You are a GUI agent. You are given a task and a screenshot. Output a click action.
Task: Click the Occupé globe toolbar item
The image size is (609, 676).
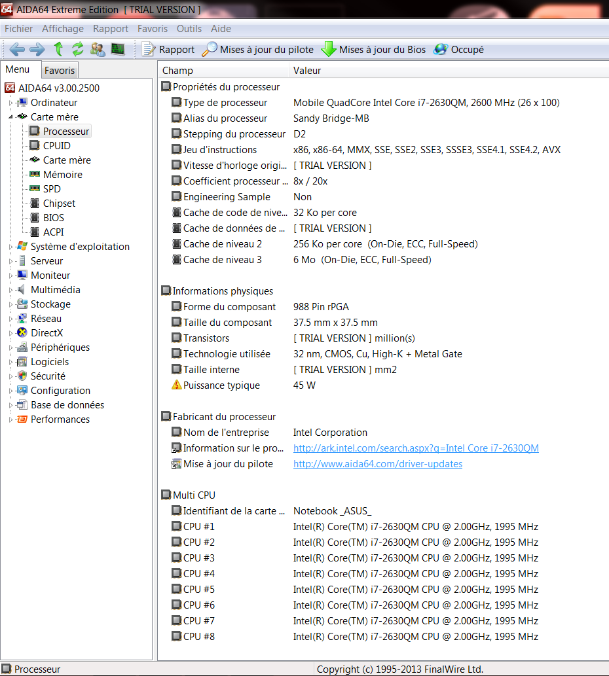click(x=459, y=50)
